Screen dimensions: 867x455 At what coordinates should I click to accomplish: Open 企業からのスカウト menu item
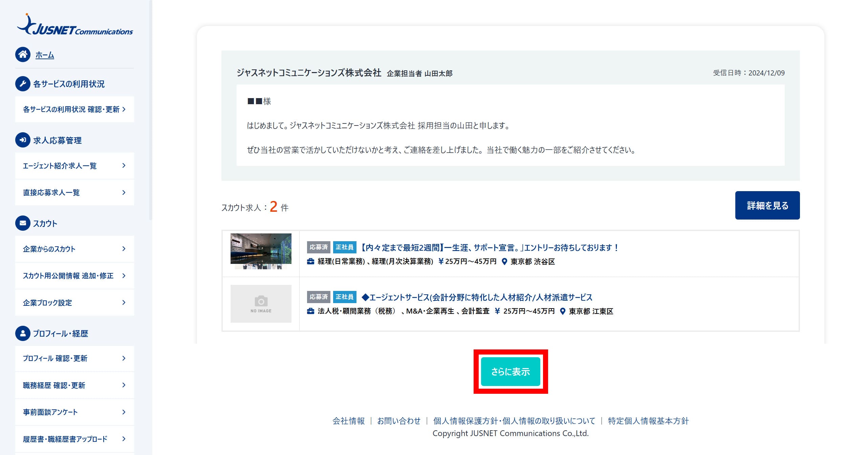tap(74, 249)
